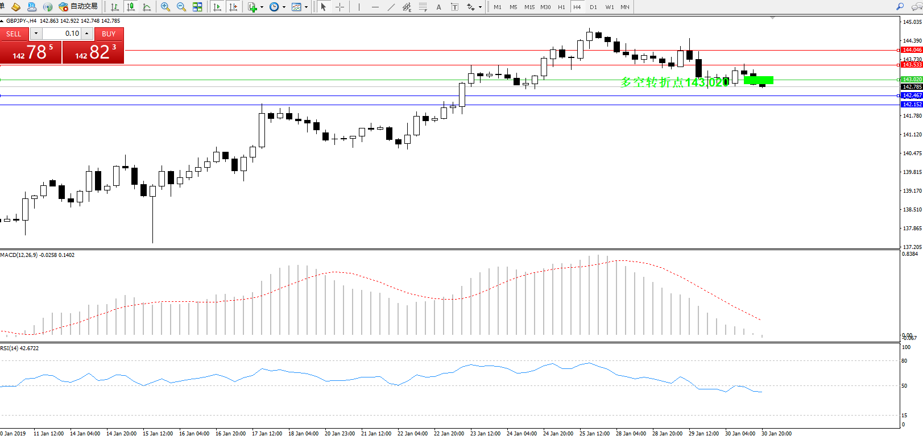Pick the horizontal line drawing tool
This screenshot has height=440, width=923.
pos(375,7)
